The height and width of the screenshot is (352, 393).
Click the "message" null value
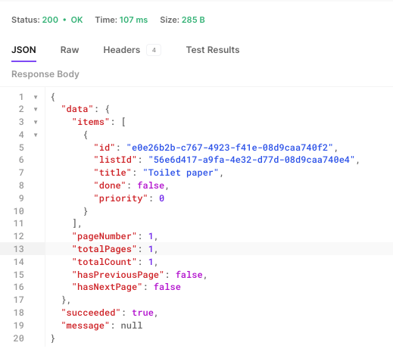pos(132,326)
